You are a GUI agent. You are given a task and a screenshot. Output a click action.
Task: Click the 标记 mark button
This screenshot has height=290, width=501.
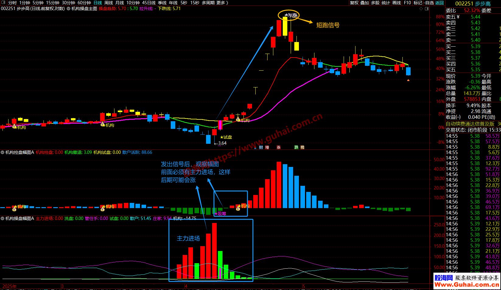pos(418,3)
